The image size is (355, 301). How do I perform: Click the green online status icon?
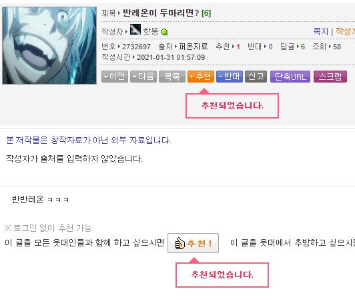coord(164,32)
